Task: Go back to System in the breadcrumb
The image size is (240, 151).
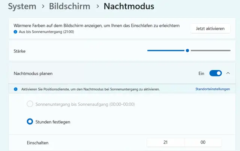Action: coord(22,6)
